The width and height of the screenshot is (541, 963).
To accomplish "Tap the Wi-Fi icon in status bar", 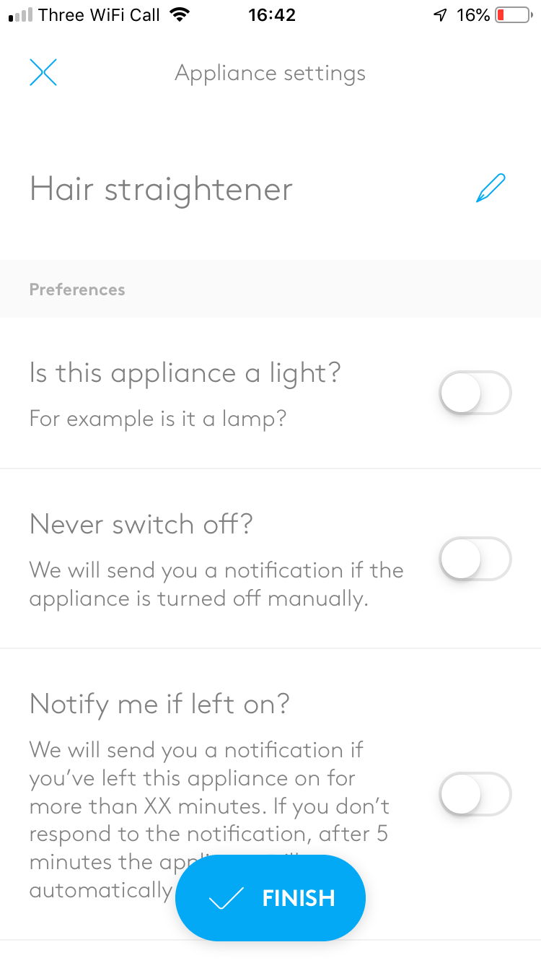I will coord(180,14).
